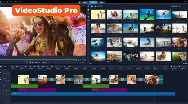The image size is (188, 104).
Task: Mute the Video track
Action: click(6, 73)
